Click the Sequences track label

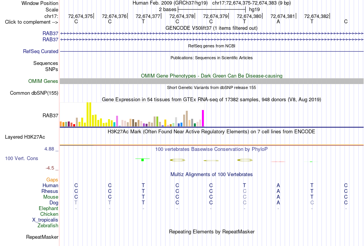pyautogui.click(x=46, y=63)
